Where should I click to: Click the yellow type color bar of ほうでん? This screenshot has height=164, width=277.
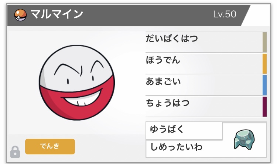tap(264, 64)
